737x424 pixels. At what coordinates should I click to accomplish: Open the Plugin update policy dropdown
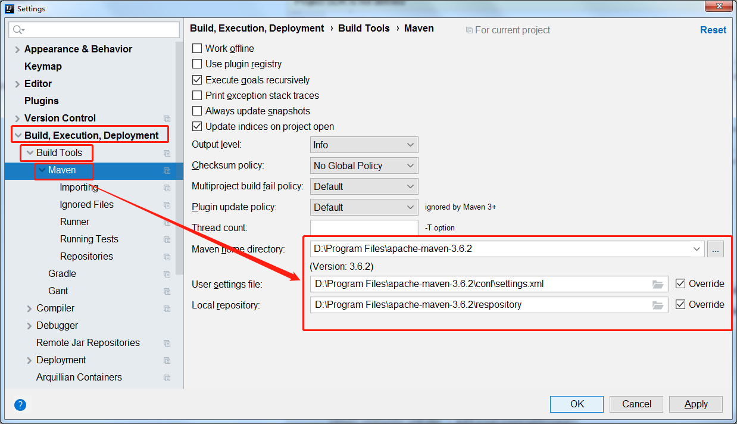point(364,207)
